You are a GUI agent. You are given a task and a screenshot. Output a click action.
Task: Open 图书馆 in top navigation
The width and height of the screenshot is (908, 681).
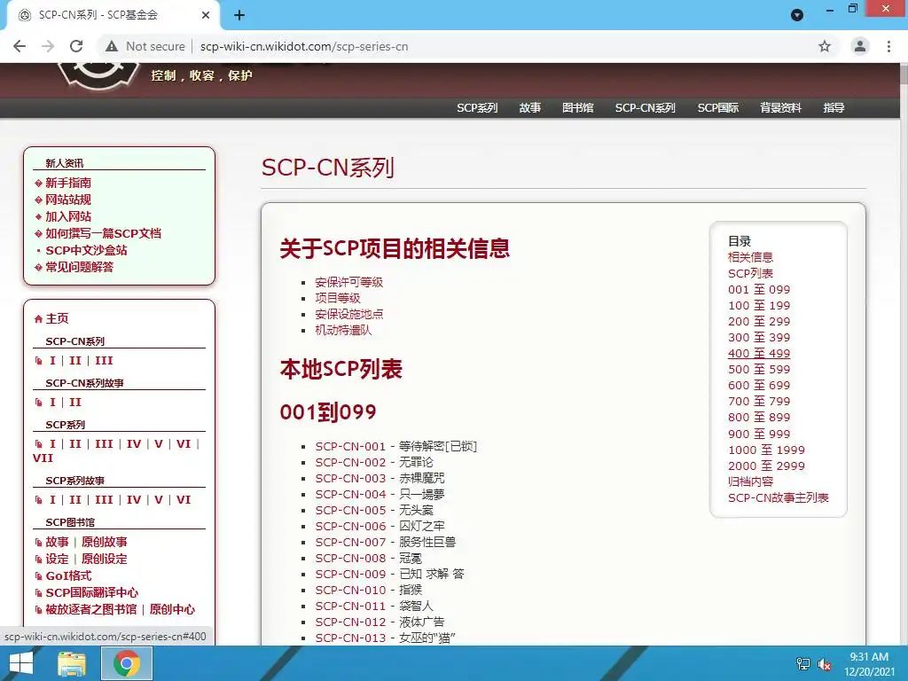(x=578, y=107)
